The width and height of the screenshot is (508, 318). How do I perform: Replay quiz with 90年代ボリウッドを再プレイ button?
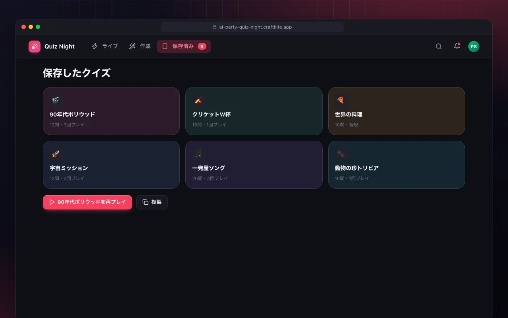pos(87,202)
